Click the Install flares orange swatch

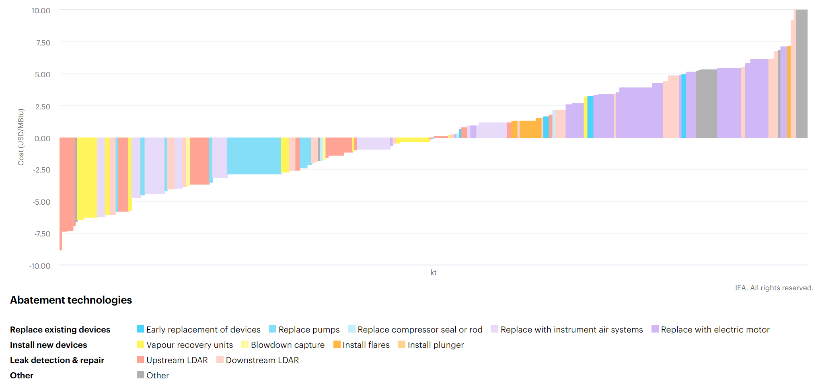(x=337, y=345)
